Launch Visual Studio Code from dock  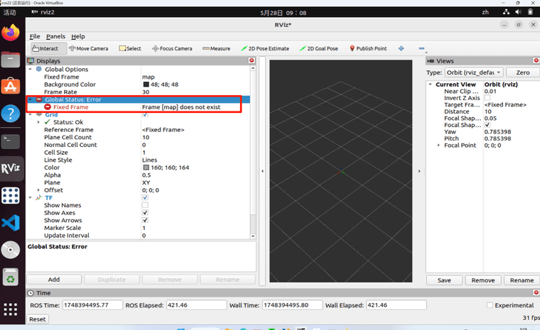(x=11, y=223)
